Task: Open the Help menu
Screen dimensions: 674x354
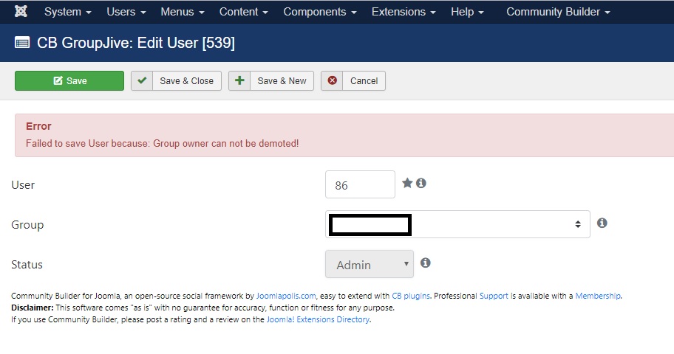Action: point(467,12)
